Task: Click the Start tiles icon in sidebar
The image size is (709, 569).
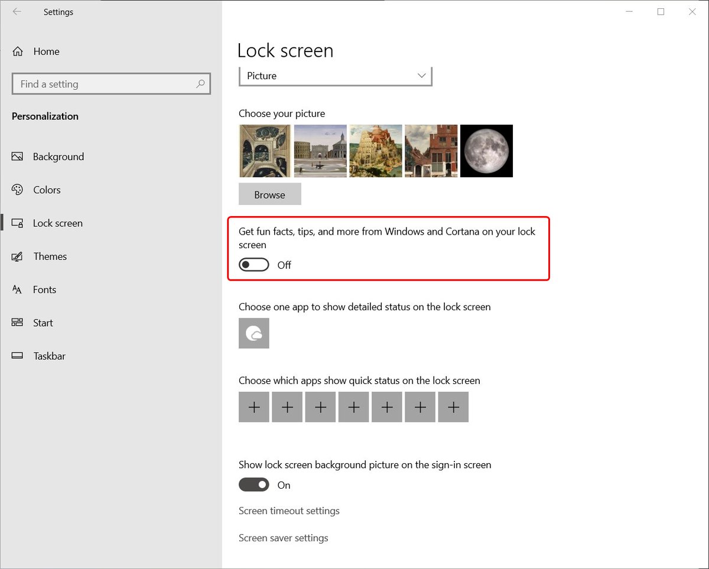Action: pyautogui.click(x=17, y=323)
